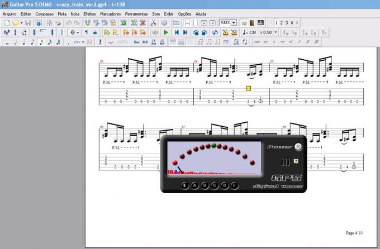
Task: Go to page 4 in the page selector
Action: click(292, 23)
